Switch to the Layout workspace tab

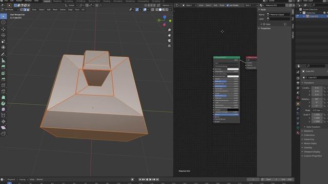[47, 1]
